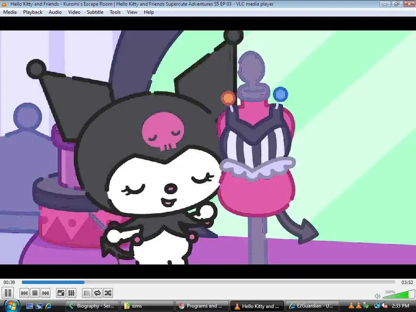416x312 pixels.
Task: Open the Audio menu
Action: tap(55, 12)
